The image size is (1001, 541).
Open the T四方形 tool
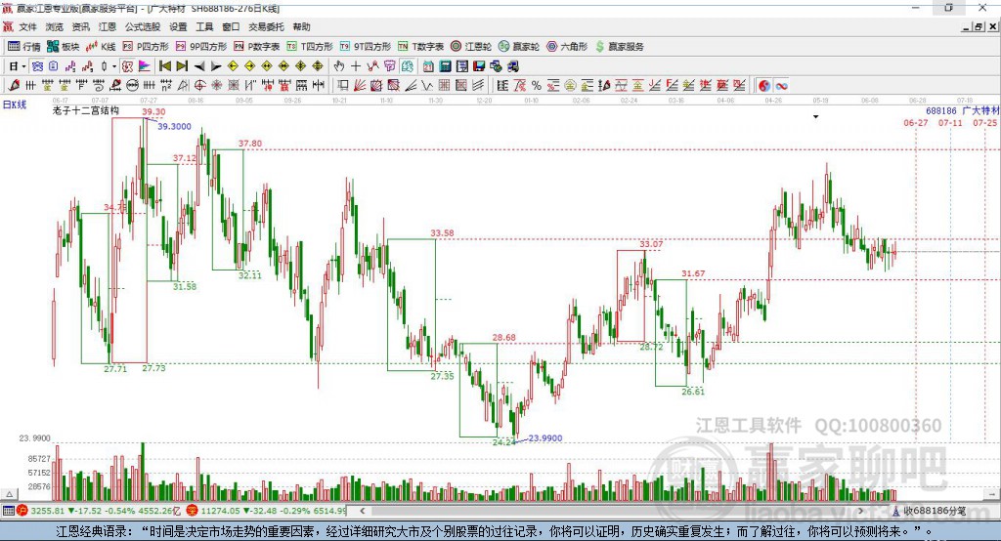coord(310,47)
